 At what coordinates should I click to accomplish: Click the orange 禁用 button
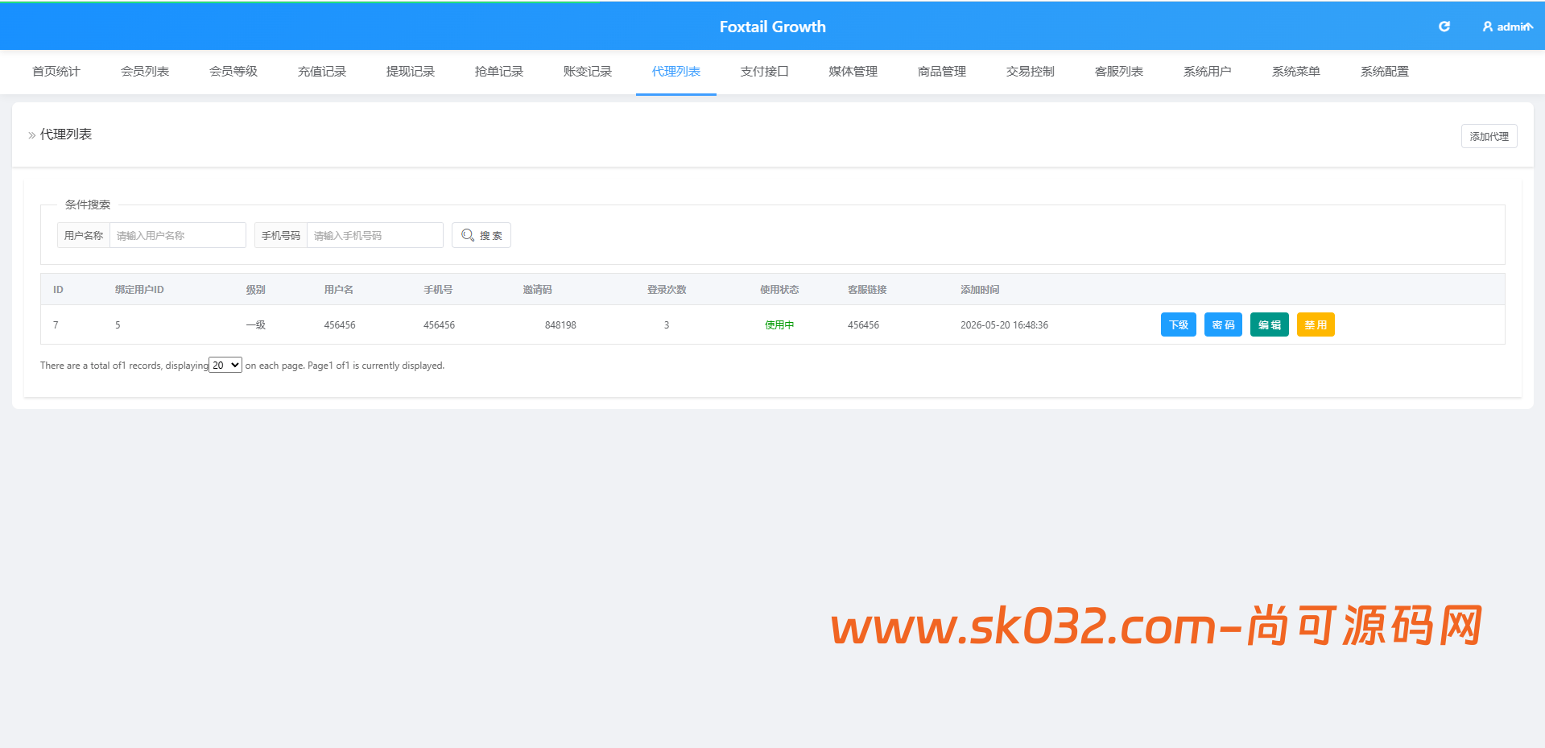pos(1316,324)
